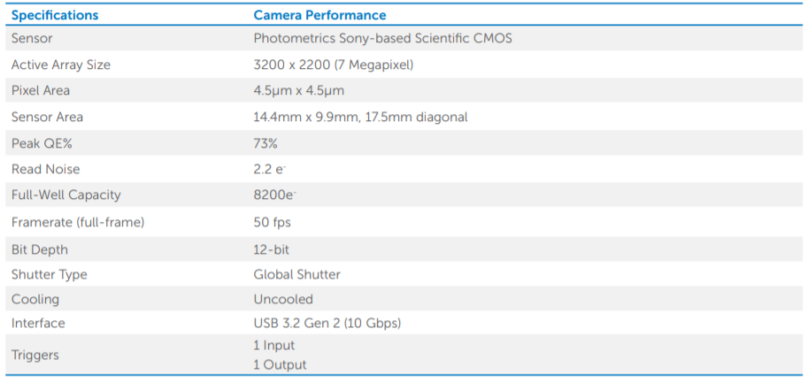Click the Camera Performance column header

[319, 15]
